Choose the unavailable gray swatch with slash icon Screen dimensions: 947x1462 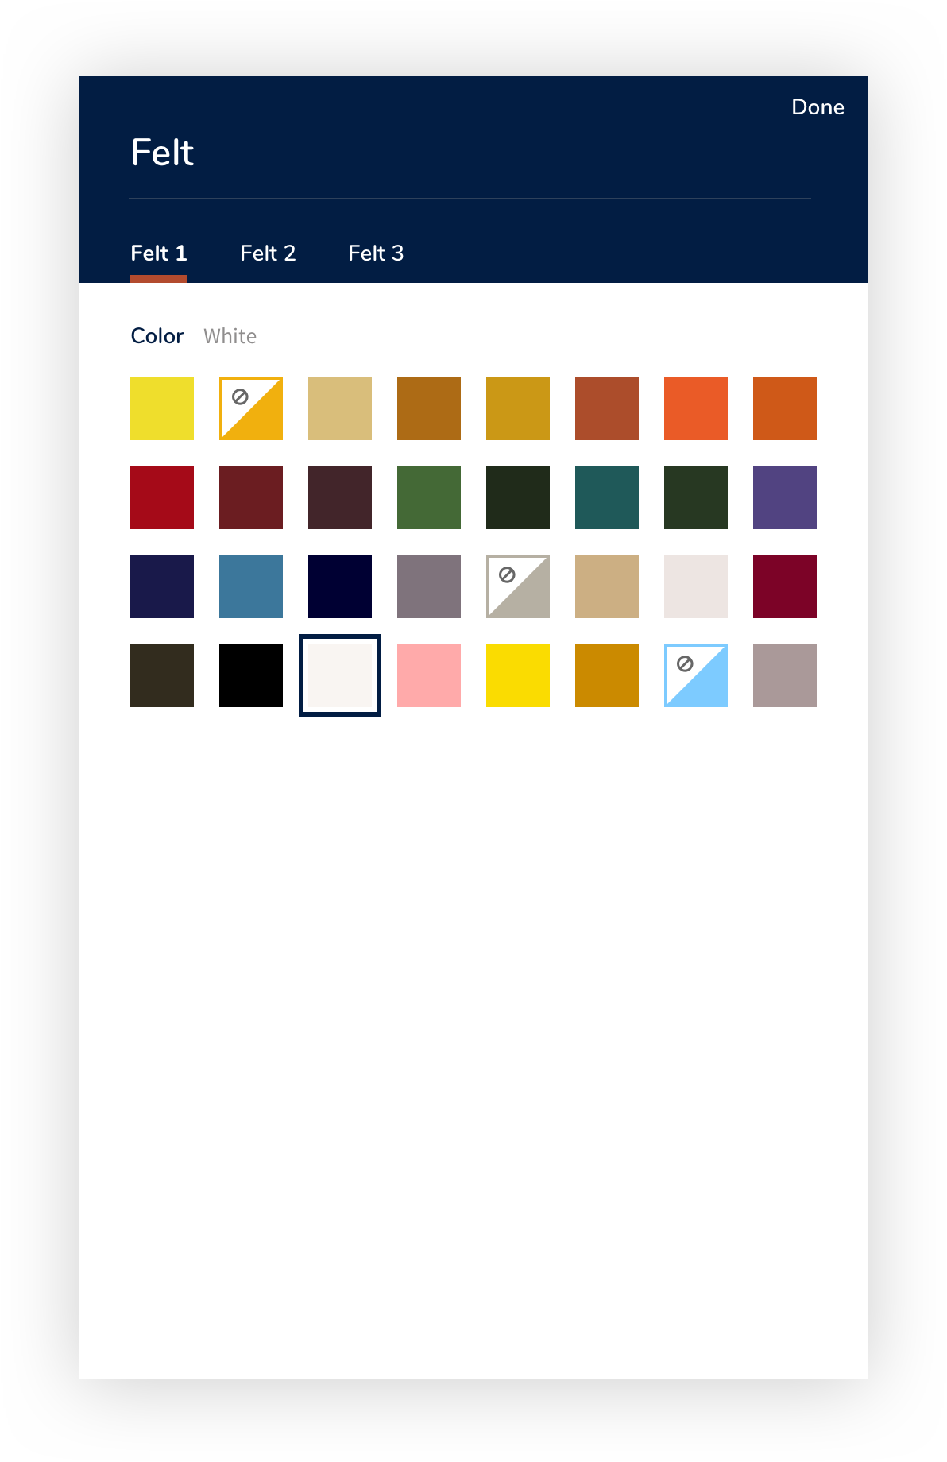[518, 586]
